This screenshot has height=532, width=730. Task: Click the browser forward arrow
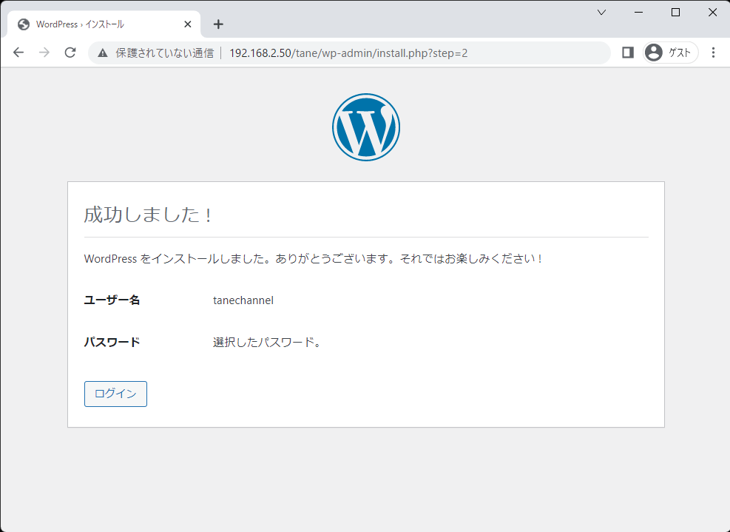[x=44, y=53]
